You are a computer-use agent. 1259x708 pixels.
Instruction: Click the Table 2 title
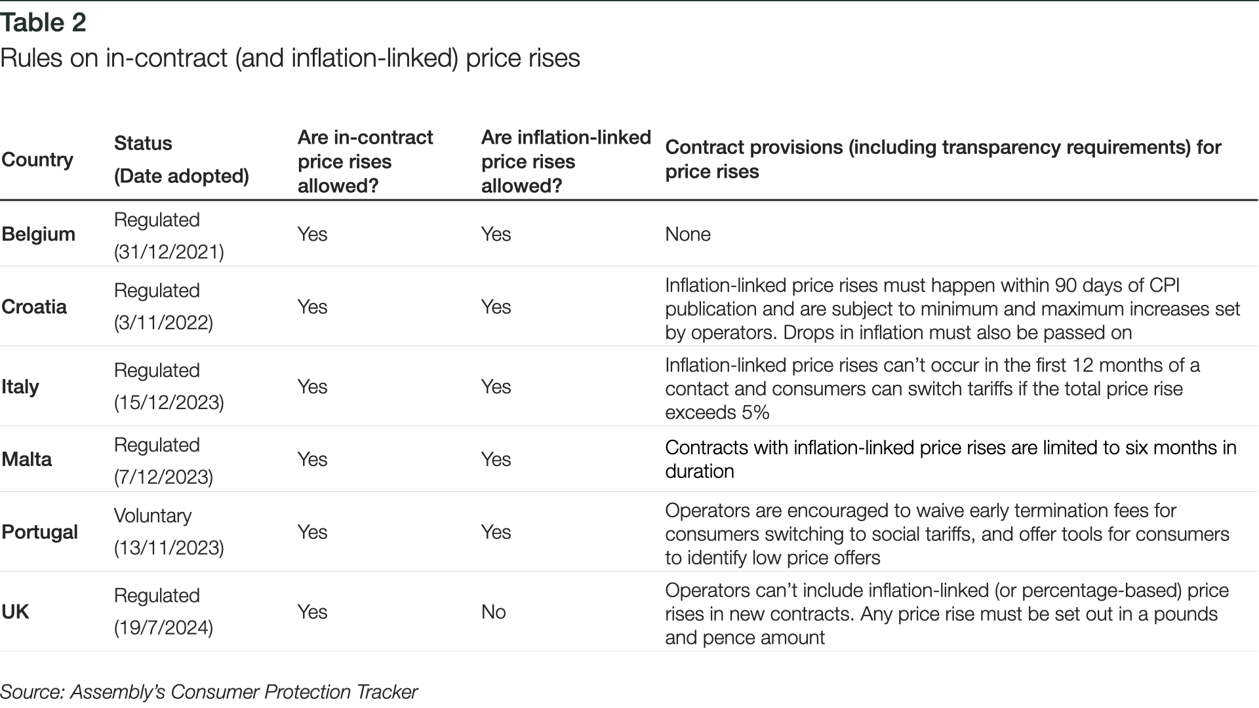coord(43,23)
